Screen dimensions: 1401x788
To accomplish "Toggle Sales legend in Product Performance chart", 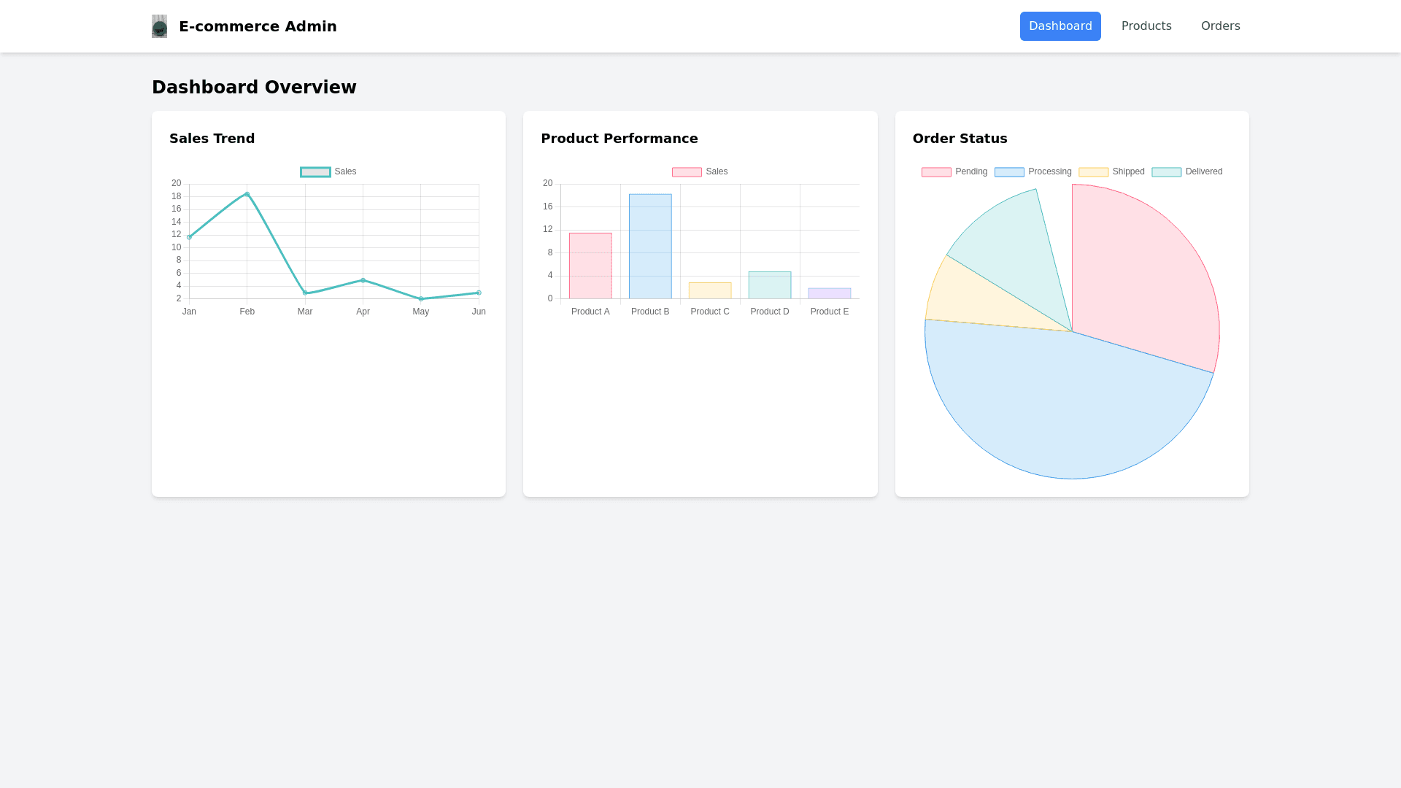I will click(700, 172).
